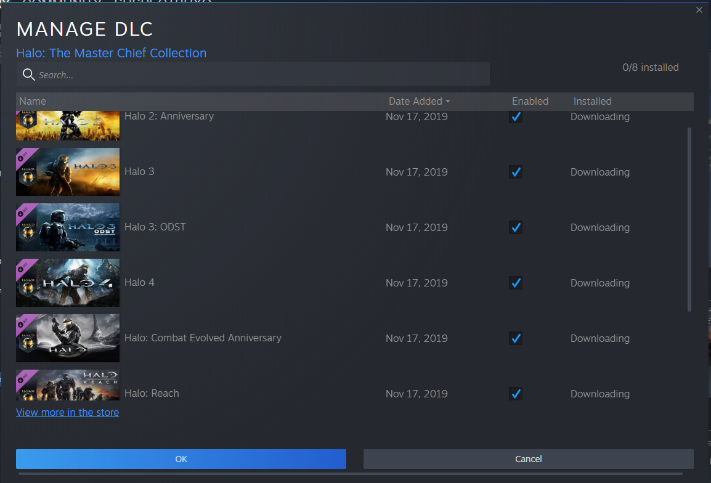
Task: Uncheck Halo: Reach enabled checkbox
Action: tap(516, 394)
